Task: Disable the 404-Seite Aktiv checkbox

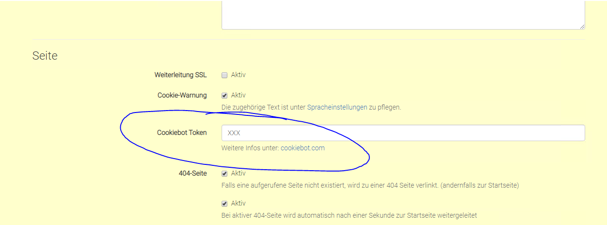Action: click(224, 174)
